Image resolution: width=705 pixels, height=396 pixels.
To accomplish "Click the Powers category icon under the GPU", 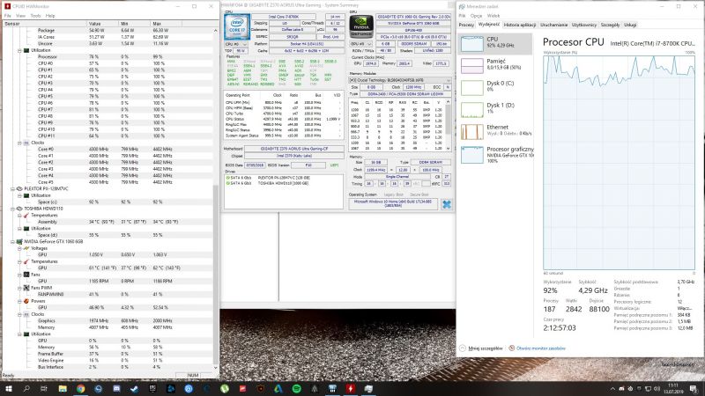I will [x=26, y=301].
